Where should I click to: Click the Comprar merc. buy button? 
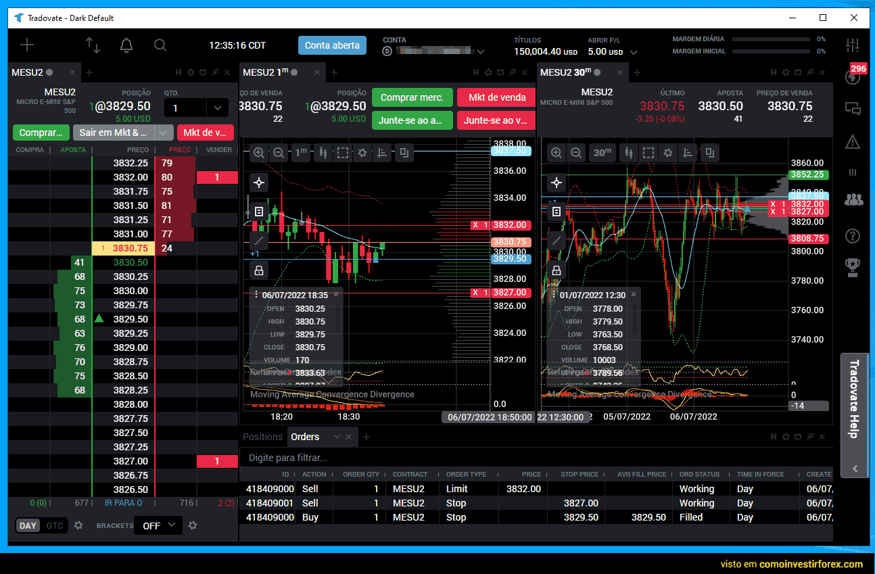tap(412, 97)
